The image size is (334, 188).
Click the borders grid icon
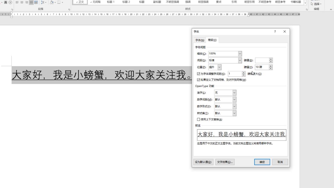(58, 3)
